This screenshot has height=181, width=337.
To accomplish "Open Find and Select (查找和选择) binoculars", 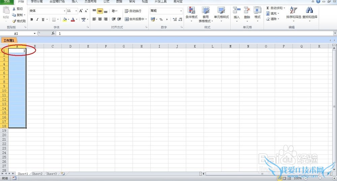I will pyautogui.click(x=310, y=13).
